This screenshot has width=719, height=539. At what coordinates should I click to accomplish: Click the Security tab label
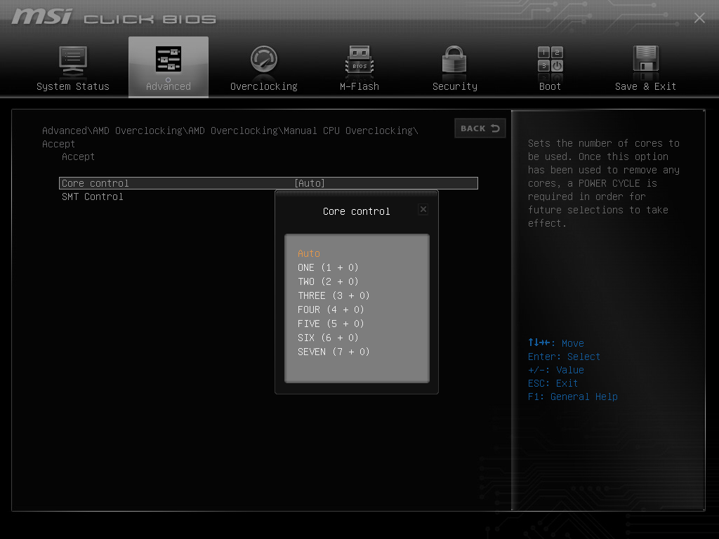tap(455, 86)
